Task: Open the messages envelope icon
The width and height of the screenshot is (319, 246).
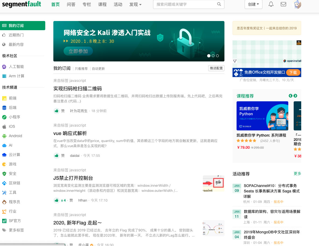Action: pos(283,4)
